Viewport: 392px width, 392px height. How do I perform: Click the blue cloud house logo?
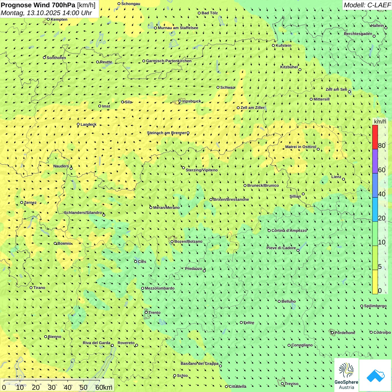pos(375,375)
